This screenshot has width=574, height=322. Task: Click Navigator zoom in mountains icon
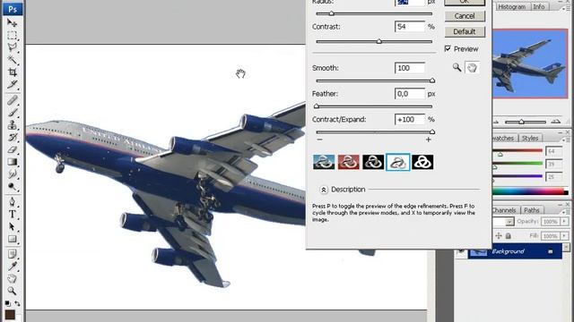pos(556,122)
